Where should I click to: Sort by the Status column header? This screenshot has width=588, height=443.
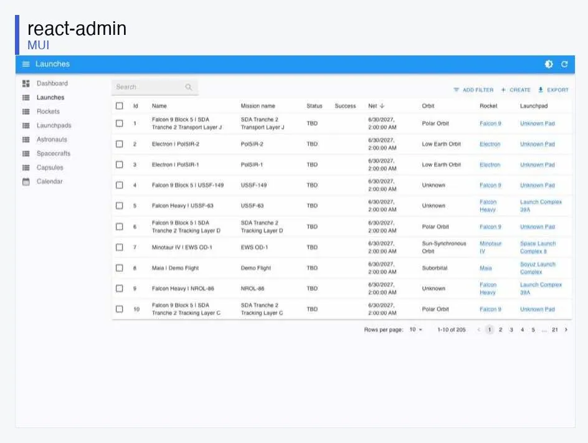click(x=315, y=106)
